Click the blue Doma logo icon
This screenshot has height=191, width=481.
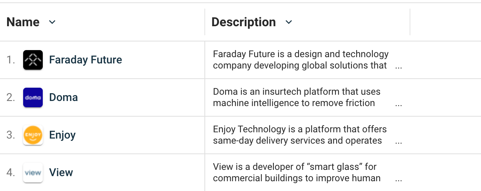pos(33,97)
